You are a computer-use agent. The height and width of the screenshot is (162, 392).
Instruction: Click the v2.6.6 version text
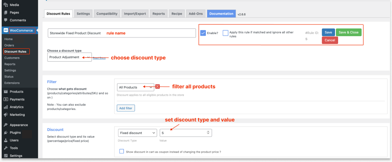[x=241, y=14]
